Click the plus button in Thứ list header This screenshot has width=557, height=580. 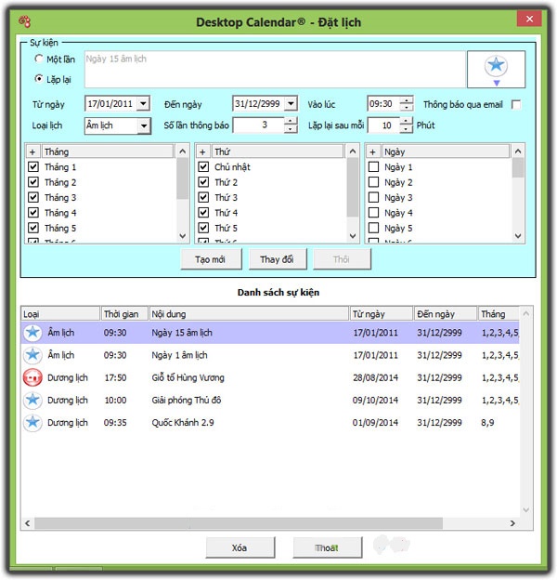[202, 152]
